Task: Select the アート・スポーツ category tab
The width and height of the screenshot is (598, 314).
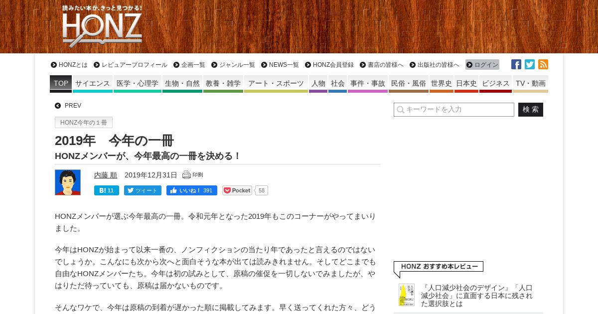Action: 276,84
